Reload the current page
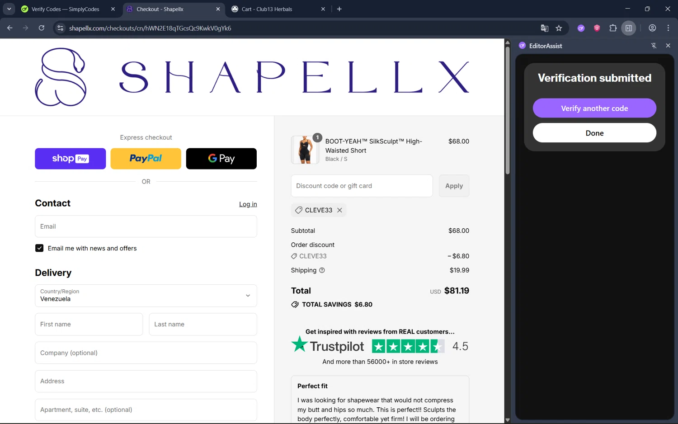This screenshot has width=678, height=424. coord(41,28)
